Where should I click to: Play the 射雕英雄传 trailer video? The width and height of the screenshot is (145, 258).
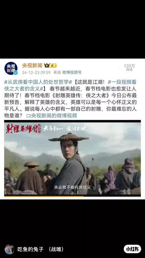(72, 158)
